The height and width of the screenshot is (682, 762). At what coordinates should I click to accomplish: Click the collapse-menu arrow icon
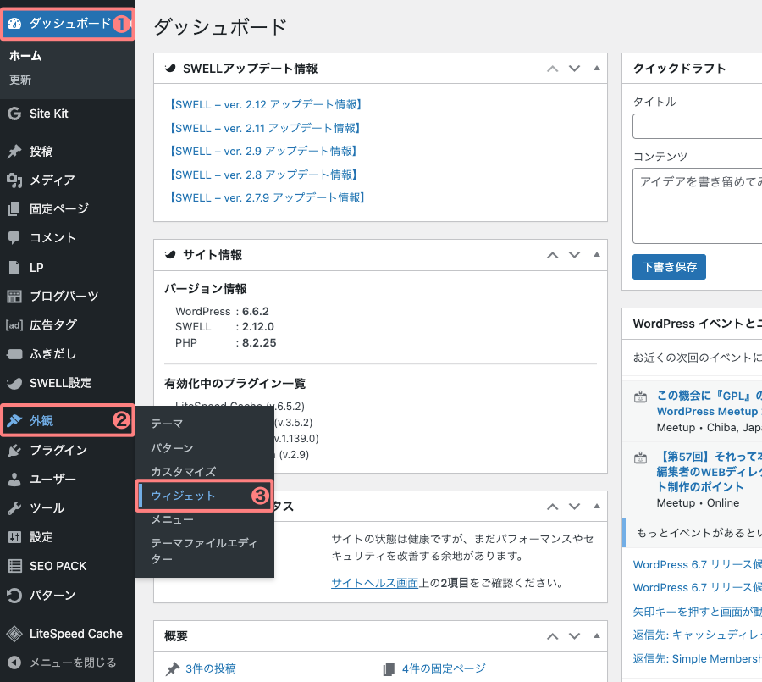(x=14, y=663)
